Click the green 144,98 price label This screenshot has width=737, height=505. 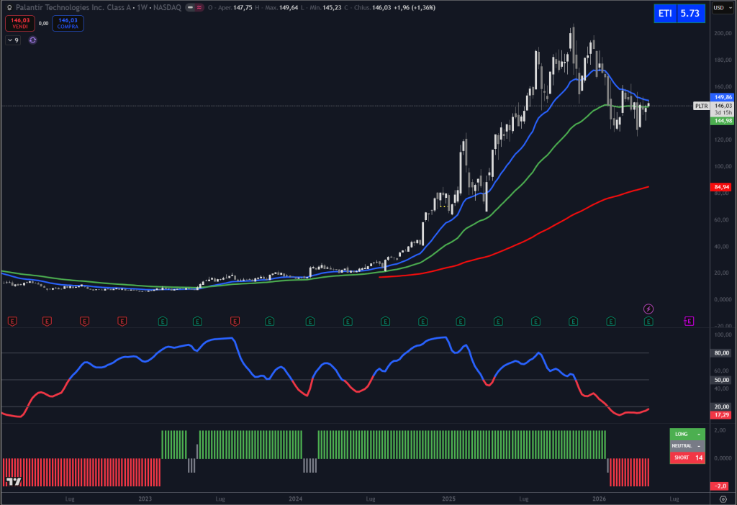tap(723, 121)
